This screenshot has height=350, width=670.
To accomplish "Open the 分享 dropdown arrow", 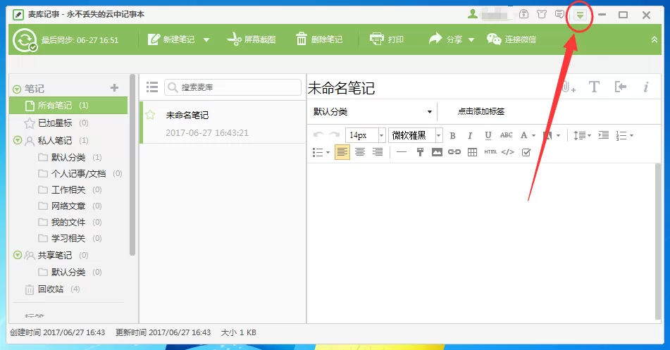I will click(x=471, y=39).
